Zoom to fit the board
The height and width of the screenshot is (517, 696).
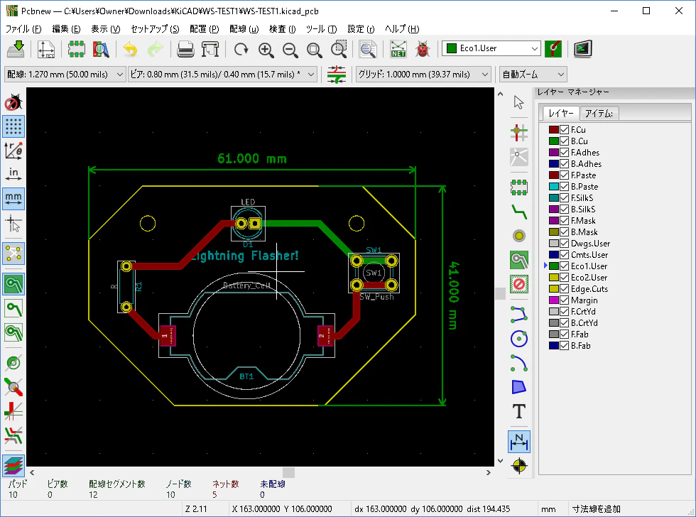click(315, 49)
